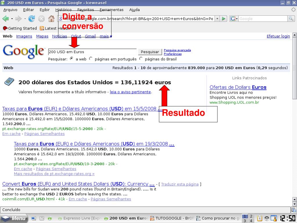This screenshot has width=297, height=223.
Task: Click the Klipper clipboard tray icon
Action: (260, 218)
